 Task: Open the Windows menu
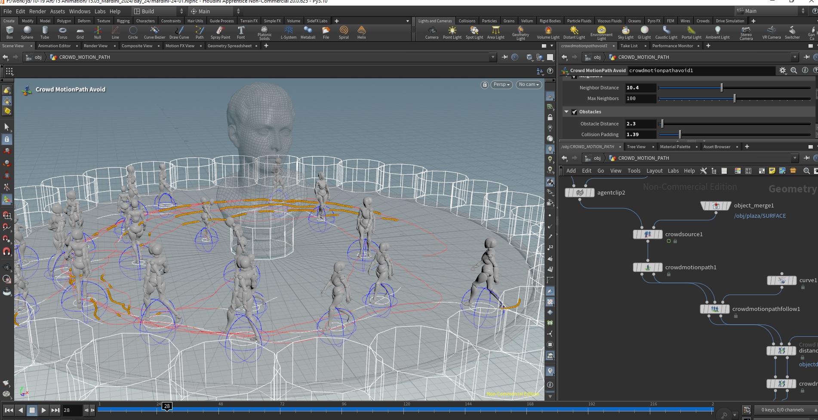point(80,11)
